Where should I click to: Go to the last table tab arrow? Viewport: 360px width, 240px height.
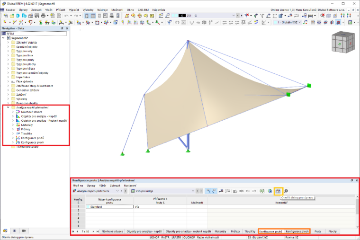point(98,231)
